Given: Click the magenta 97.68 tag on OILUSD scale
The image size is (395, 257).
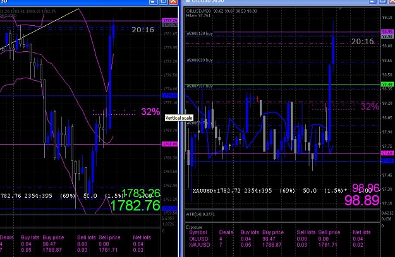Looking at the screenshot, I should pos(387,153).
